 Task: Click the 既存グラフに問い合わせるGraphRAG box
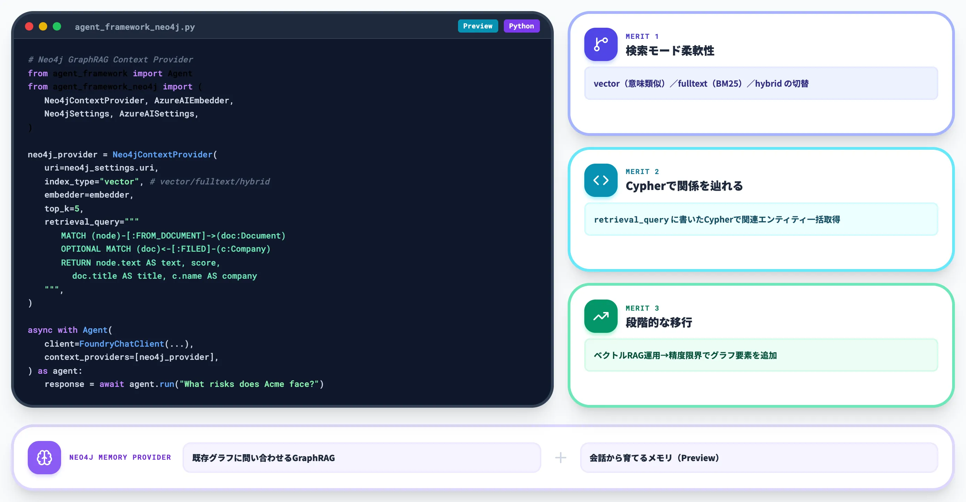click(x=362, y=457)
